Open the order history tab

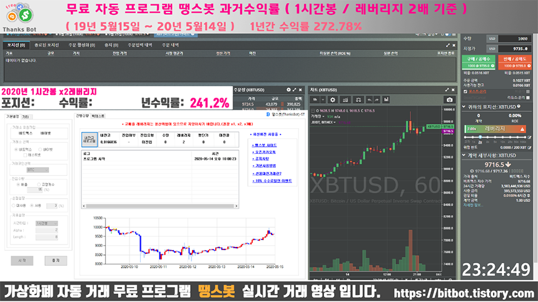[170, 45]
